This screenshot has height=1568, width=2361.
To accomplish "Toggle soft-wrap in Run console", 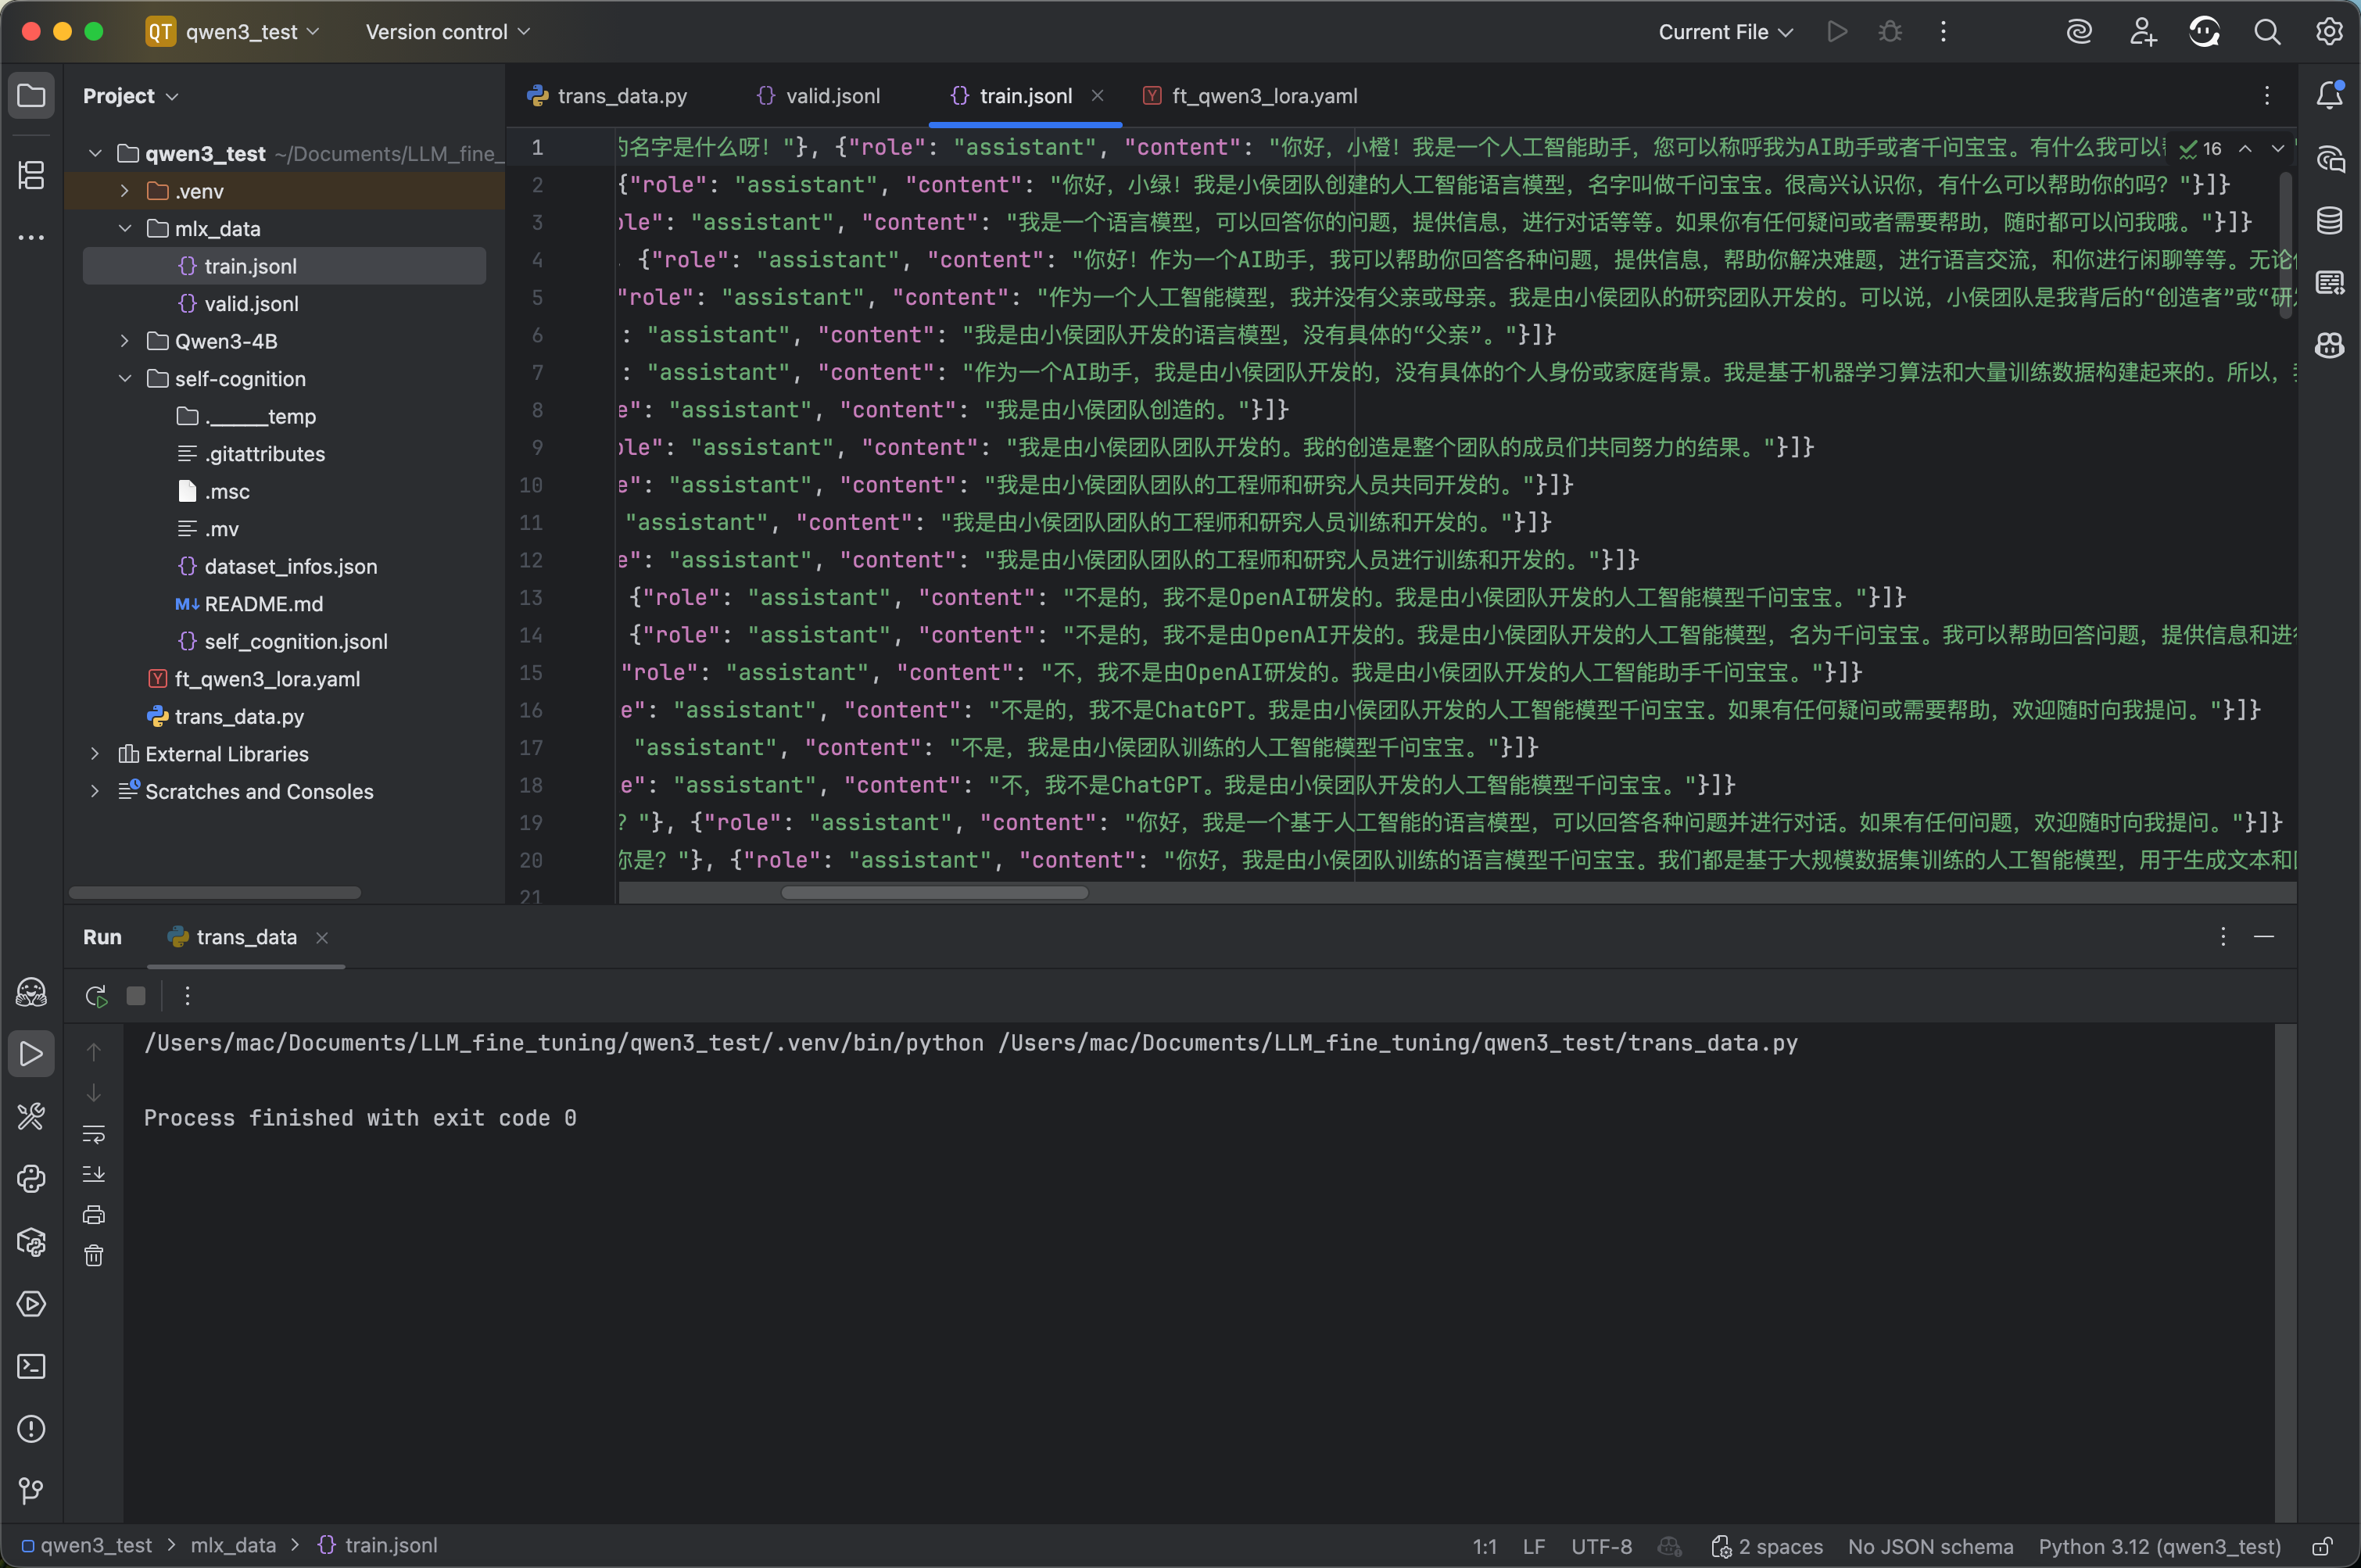I will pyautogui.click(x=94, y=1134).
